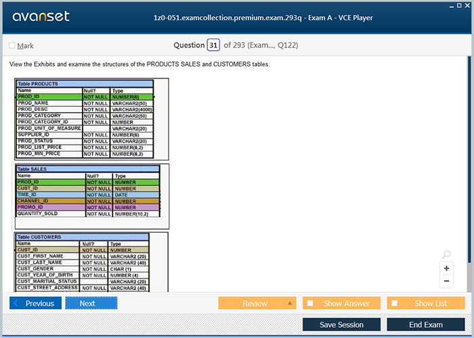The width and height of the screenshot is (474, 338).
Task: Expand the Review dropdown arrow
Action: coord(290,303)
